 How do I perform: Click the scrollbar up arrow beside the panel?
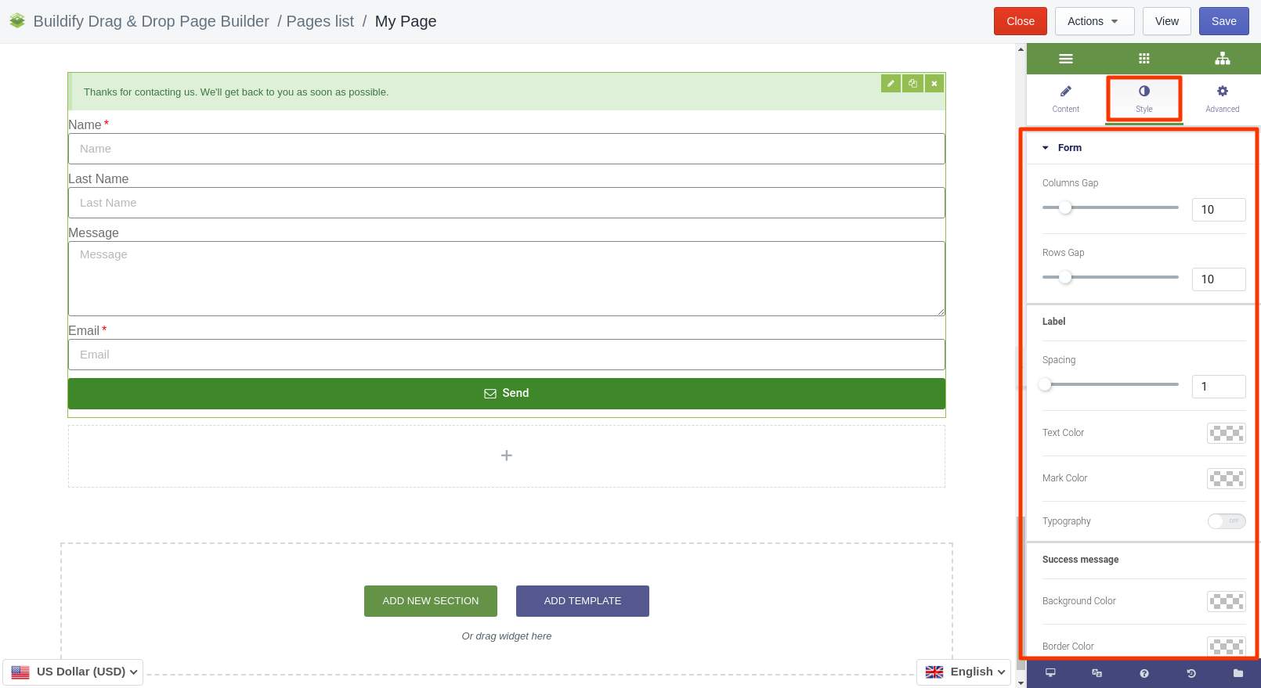[x=1021, y=49]
